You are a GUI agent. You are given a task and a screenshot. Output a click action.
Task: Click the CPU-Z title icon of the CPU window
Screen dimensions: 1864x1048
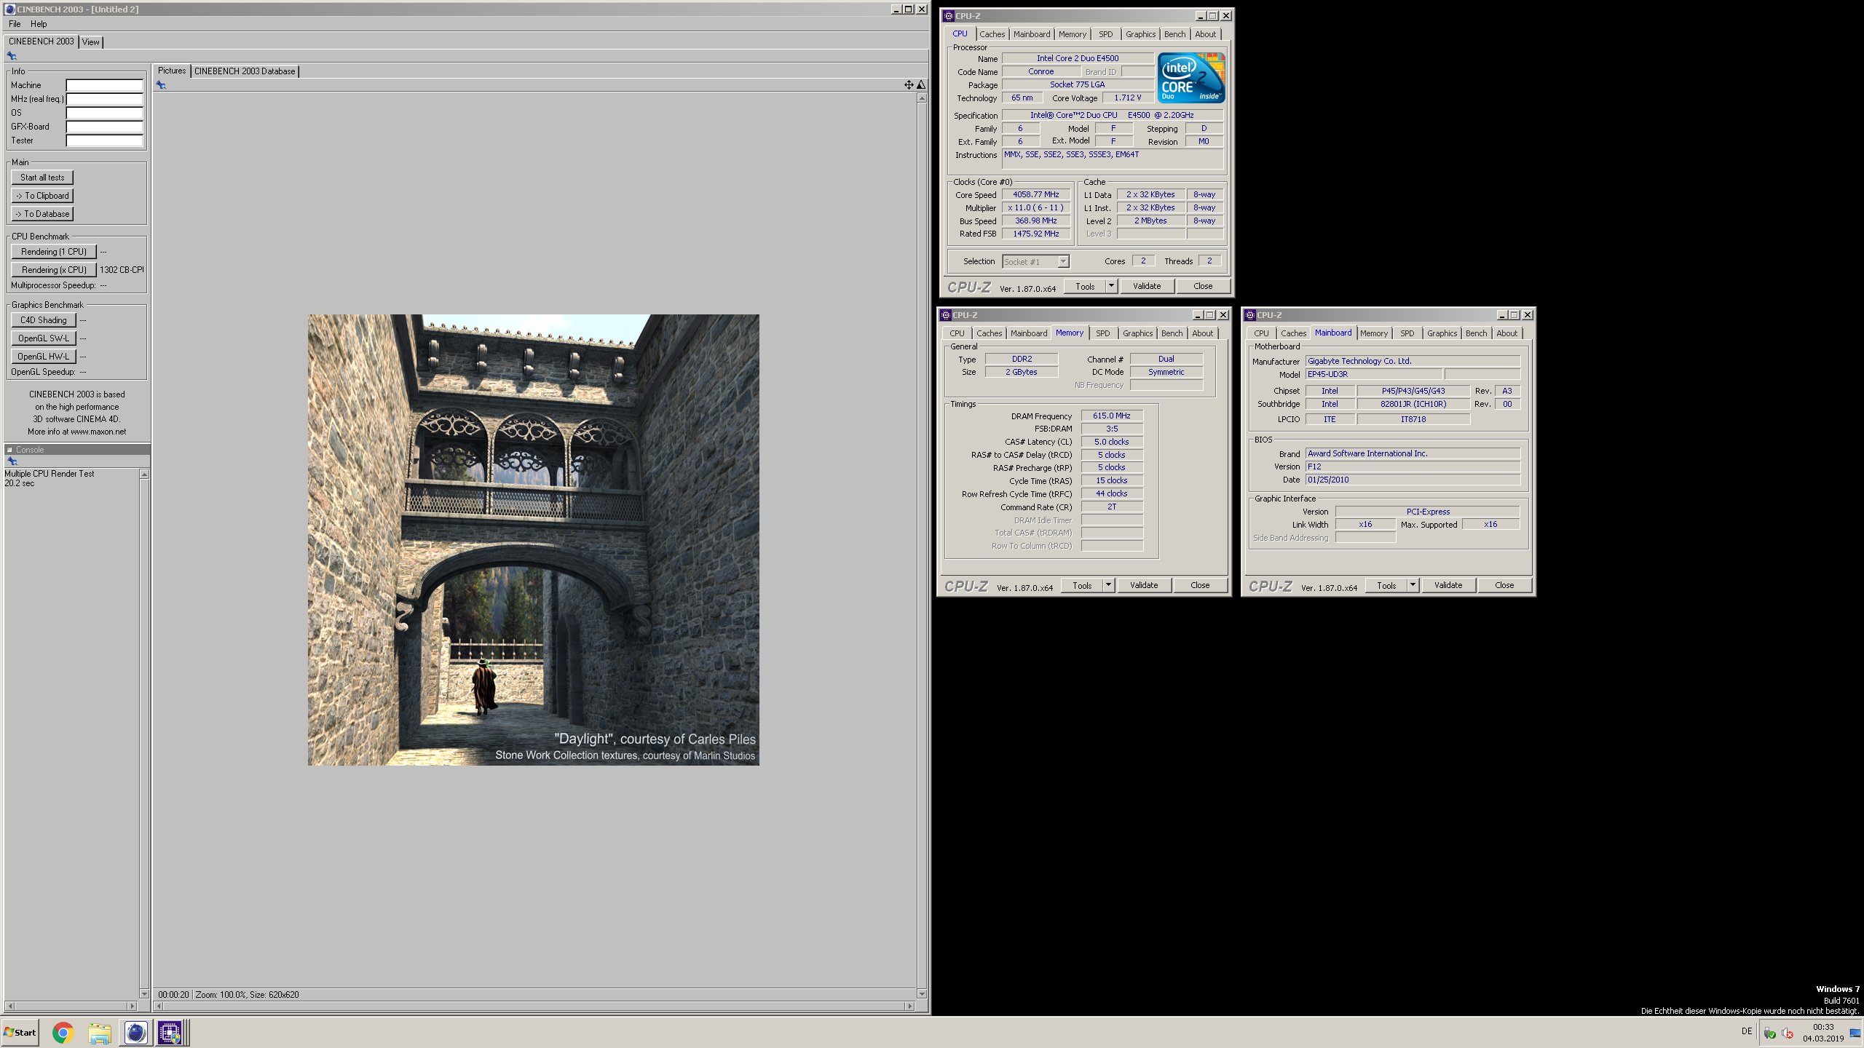click(948, 16)
